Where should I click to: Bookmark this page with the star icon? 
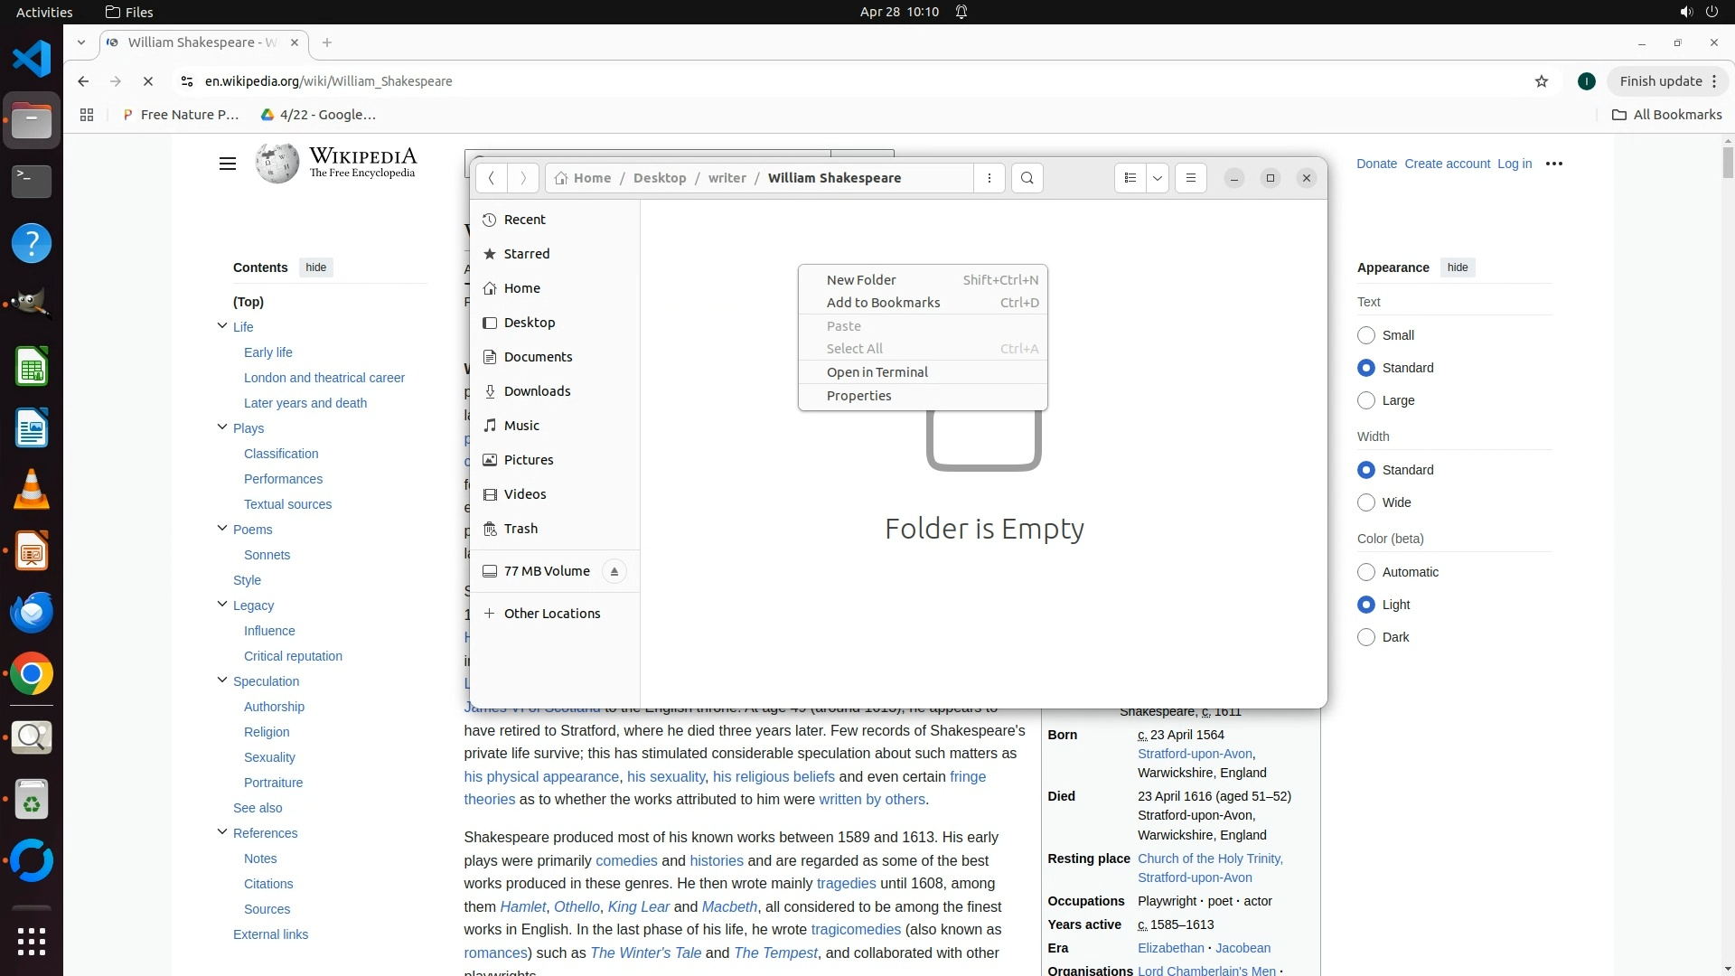click(x=1541, y=81)
